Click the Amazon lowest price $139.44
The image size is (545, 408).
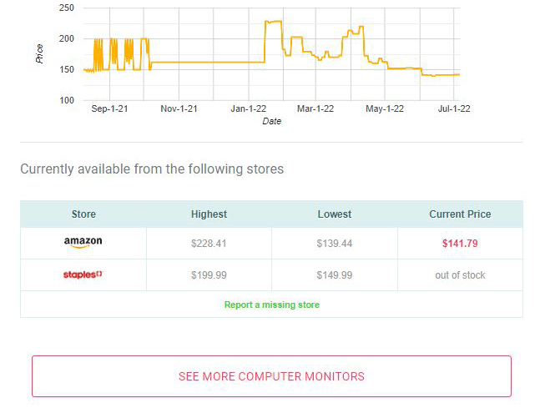point(334,244)
